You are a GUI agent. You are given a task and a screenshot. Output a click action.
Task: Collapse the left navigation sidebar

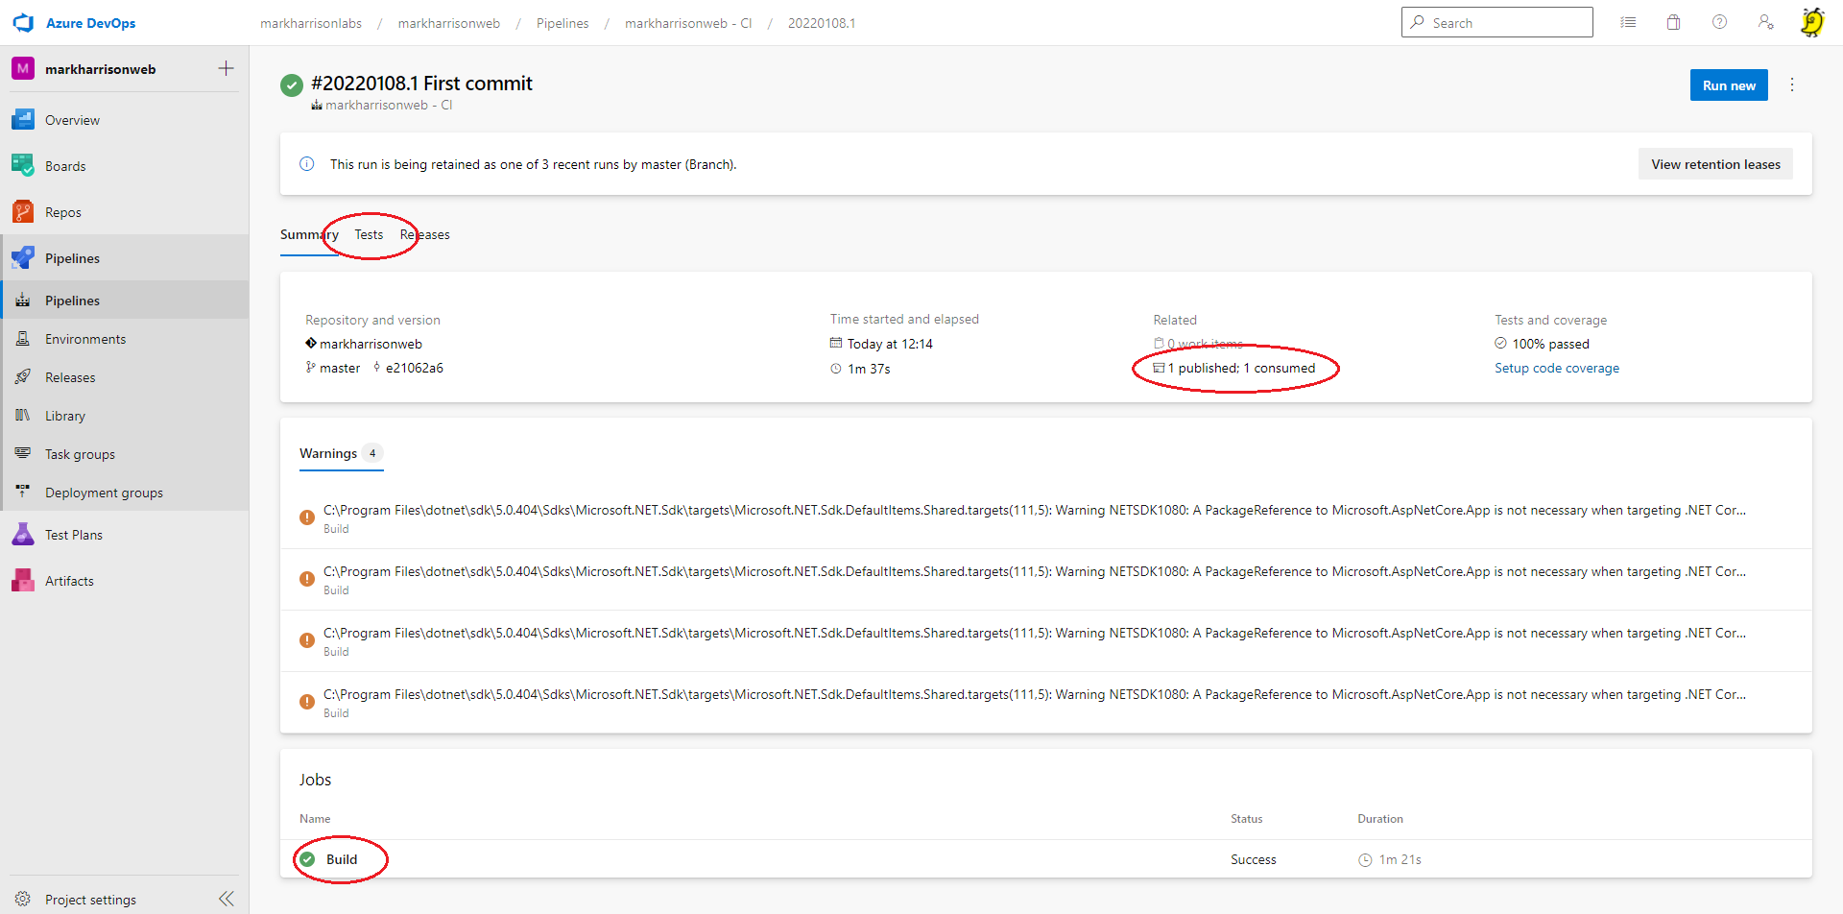[x=227, y=899]
